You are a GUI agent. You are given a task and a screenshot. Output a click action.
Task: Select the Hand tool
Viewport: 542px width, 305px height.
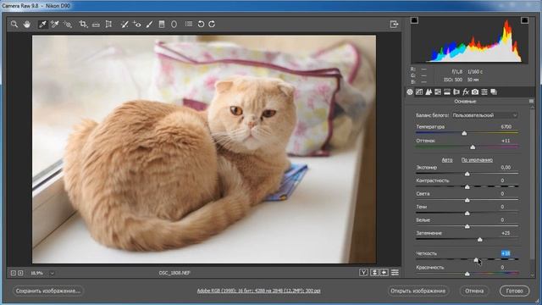tap(27, 25)
